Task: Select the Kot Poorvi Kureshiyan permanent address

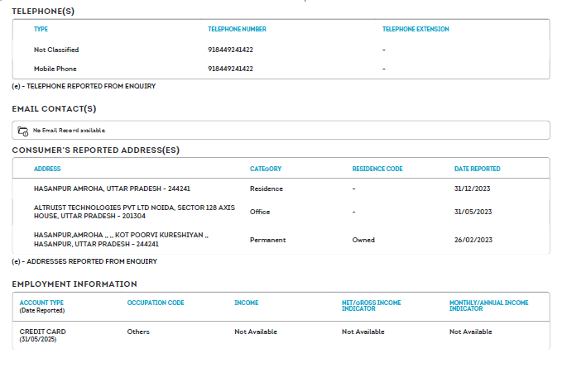Action: pyautogui.click(x=120, y=240)
